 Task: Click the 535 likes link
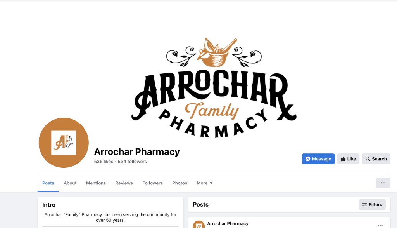coord(104,162)
